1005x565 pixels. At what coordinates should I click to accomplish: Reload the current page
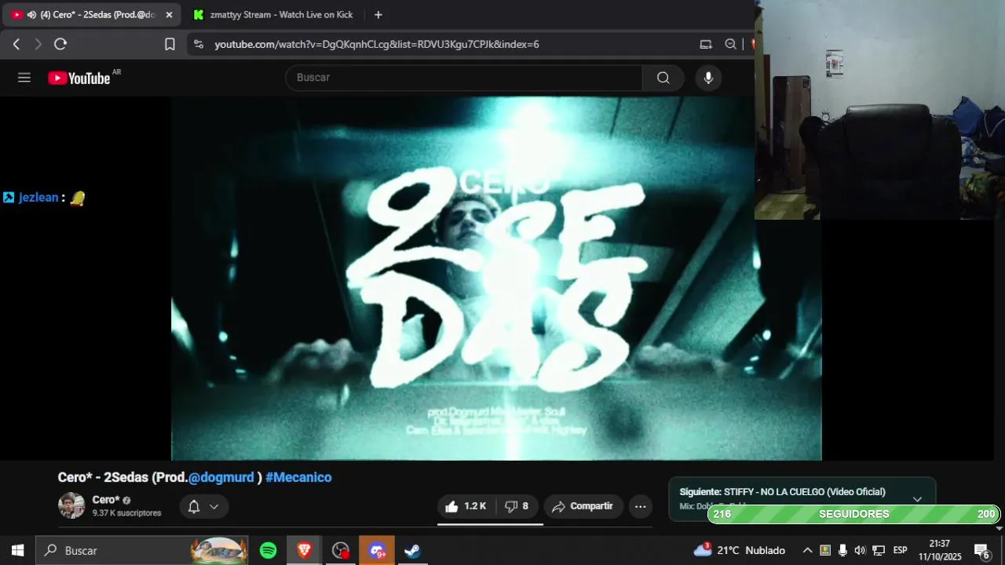tap(60, 44)
